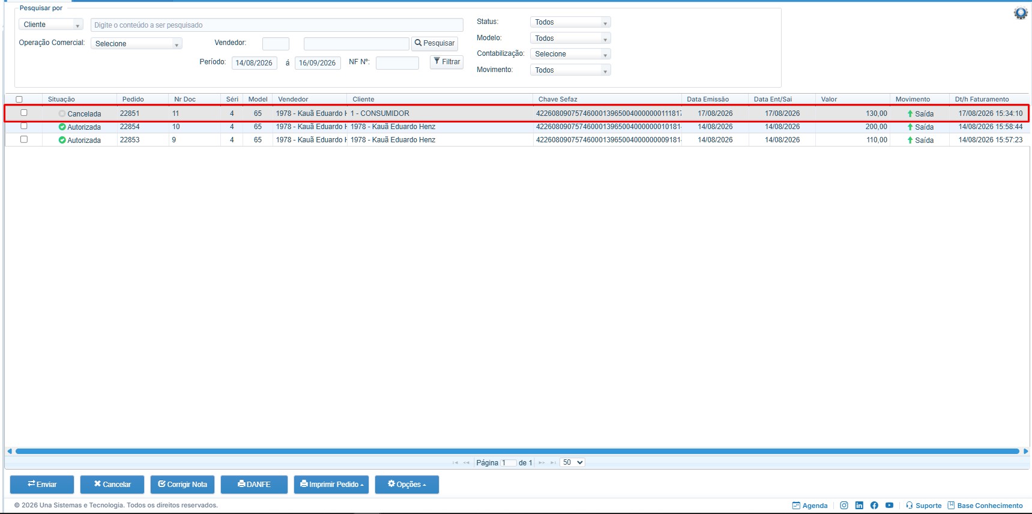Go to the last page of results
Viewport: 1032px width, 514px height.
pyautogui.click(x=553, y=462)
